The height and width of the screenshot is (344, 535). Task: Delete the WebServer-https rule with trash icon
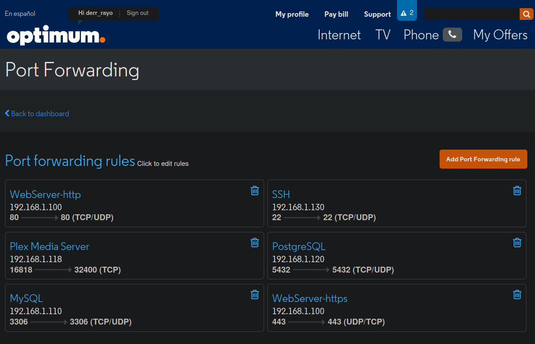coord(517,294)
